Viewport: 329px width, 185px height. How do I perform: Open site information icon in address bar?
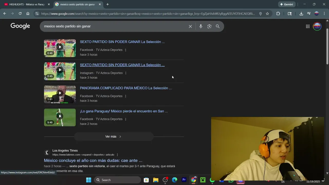(37, 14)
